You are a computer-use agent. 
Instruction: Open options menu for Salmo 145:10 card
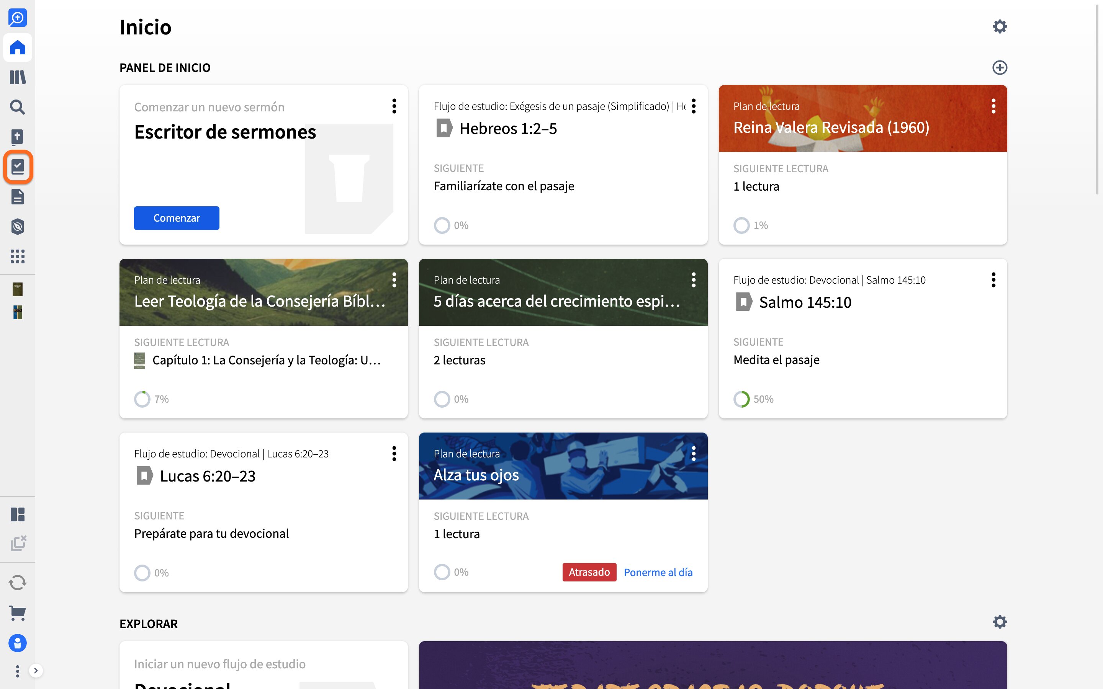(993, 280)
